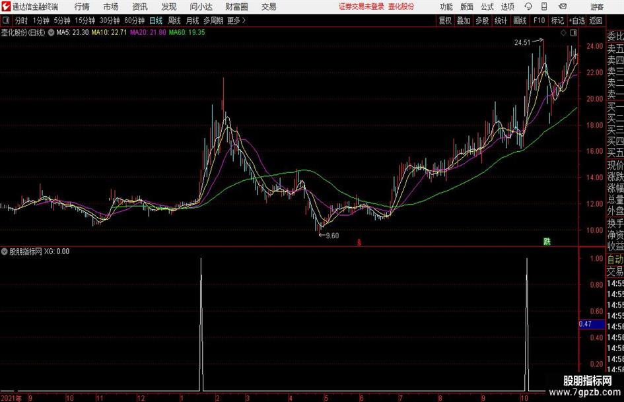Switch to 60分钟 period tab
The width and height of the screenshot is (624, 402).
134,20
